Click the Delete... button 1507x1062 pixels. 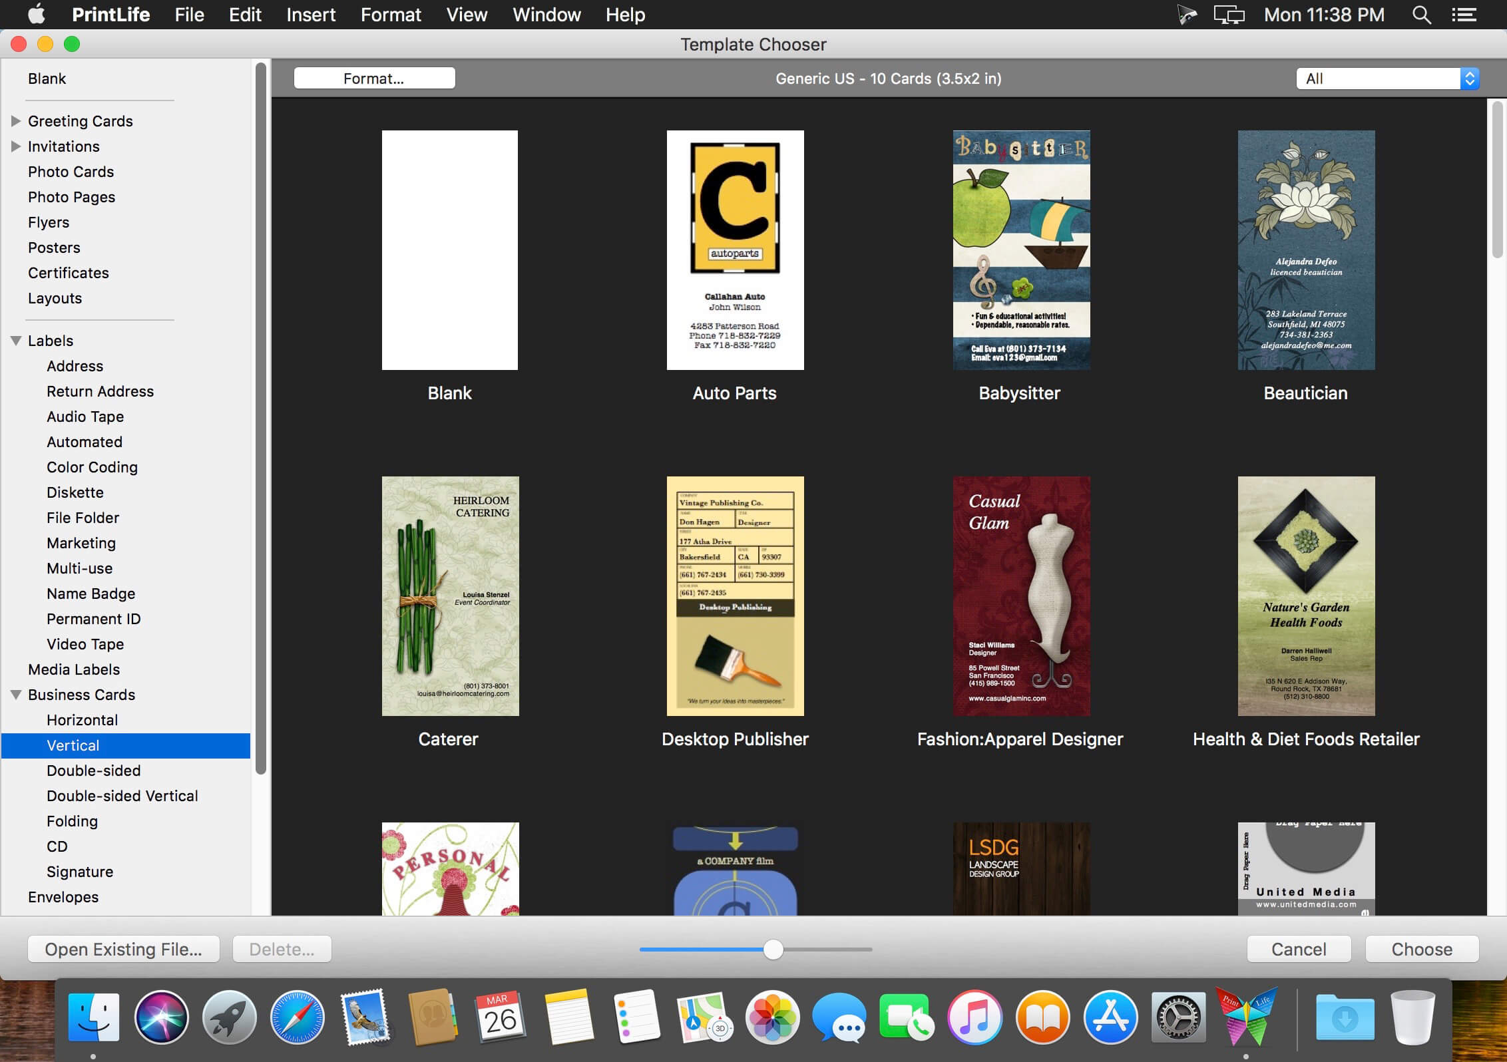coord(282,949)
